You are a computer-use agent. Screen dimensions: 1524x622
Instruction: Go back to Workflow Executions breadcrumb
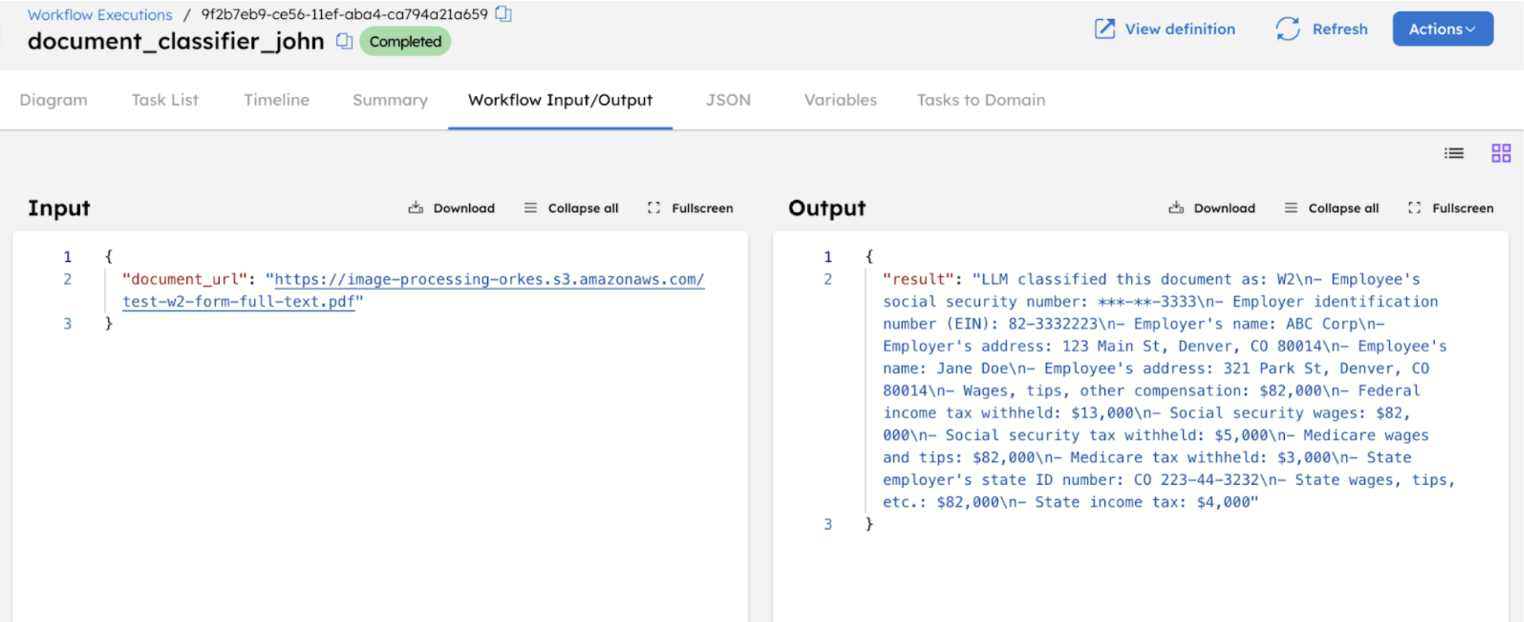[x=100, y=14]
